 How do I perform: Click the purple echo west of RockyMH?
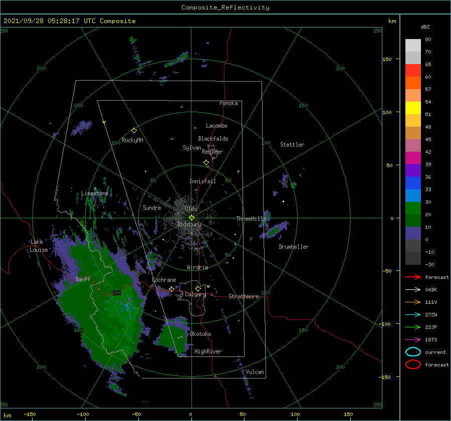click(x=82, y=128)
